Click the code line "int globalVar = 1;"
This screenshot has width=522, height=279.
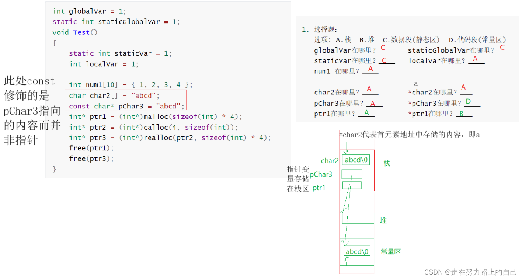pos(89,11)
